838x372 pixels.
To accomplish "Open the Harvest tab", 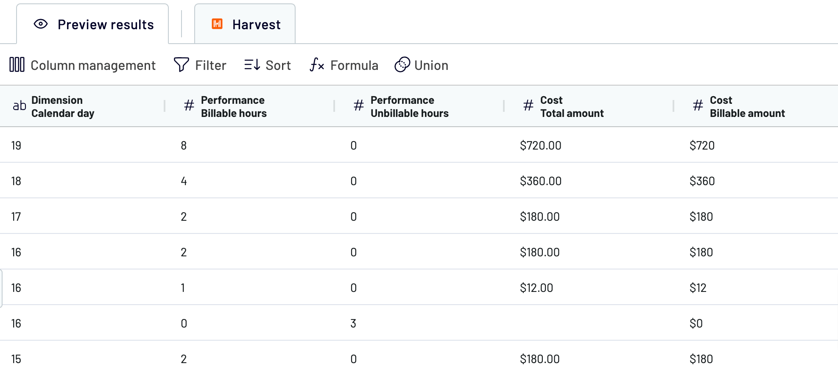I will coord(245,24).
